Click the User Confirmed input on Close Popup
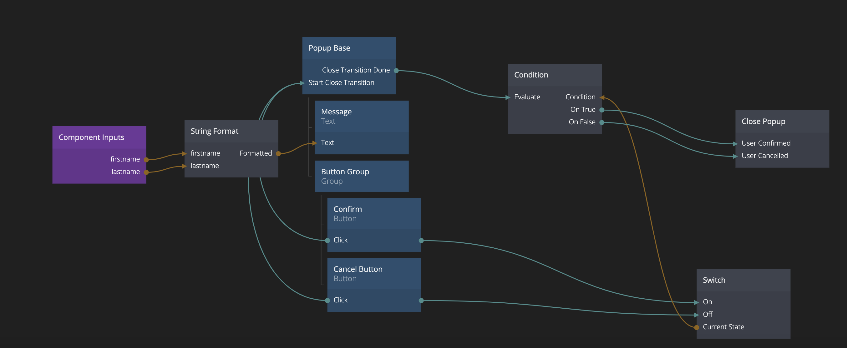The image size is (847, 348). coord(766,143)
